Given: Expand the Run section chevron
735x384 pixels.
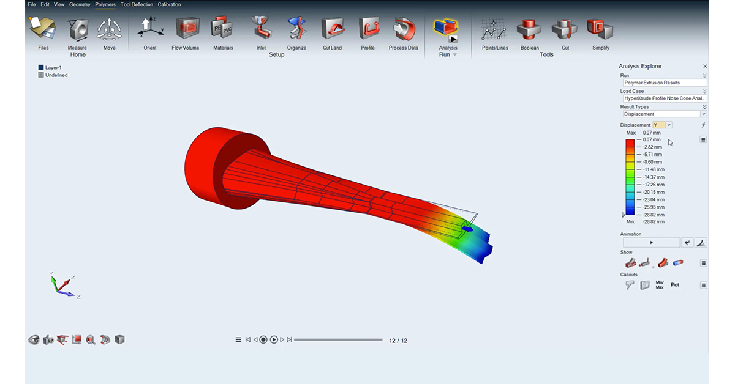Looking at the screenshot, I should point(704,76).
